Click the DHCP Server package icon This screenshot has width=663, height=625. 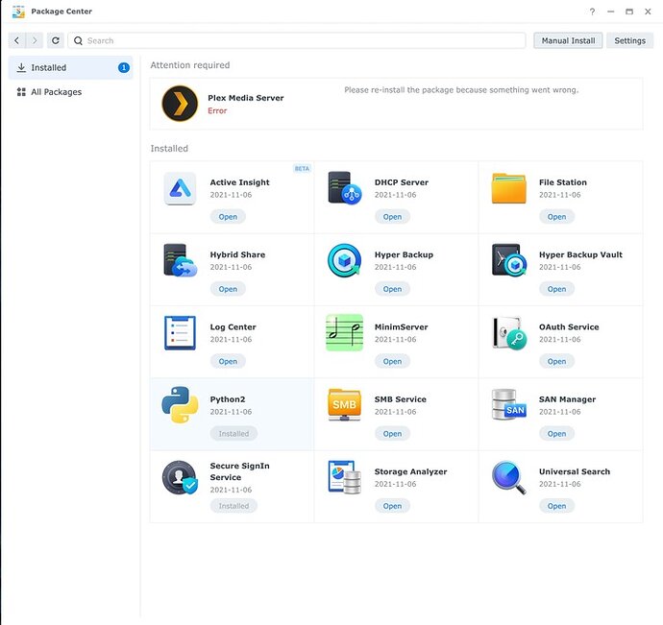click(x=345, y=188)
